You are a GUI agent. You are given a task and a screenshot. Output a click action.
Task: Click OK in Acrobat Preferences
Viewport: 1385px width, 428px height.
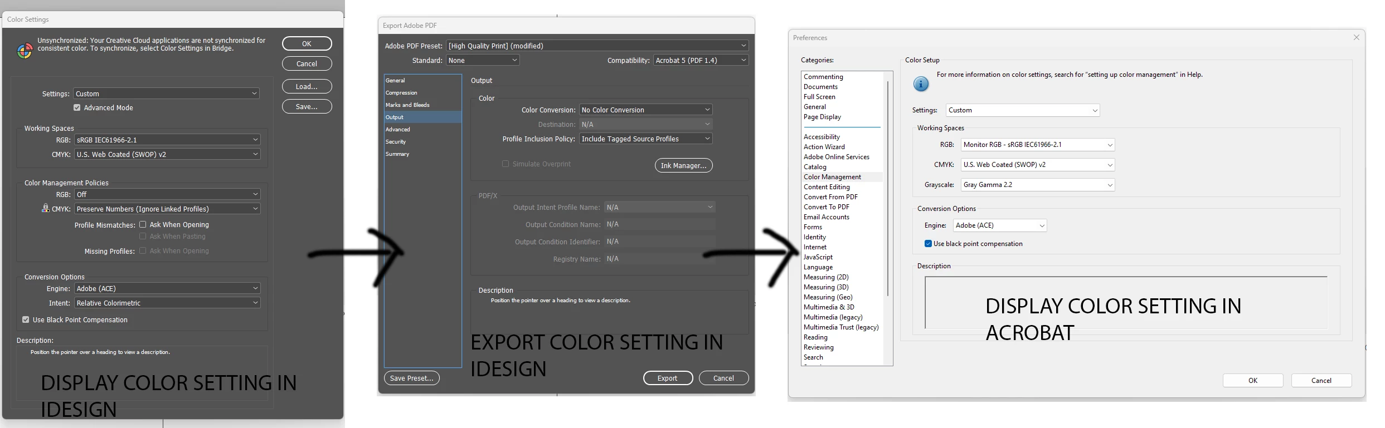(1253, 380)
